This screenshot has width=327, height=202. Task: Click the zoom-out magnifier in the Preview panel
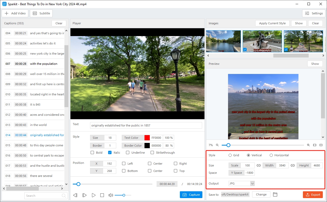[218, 145]
